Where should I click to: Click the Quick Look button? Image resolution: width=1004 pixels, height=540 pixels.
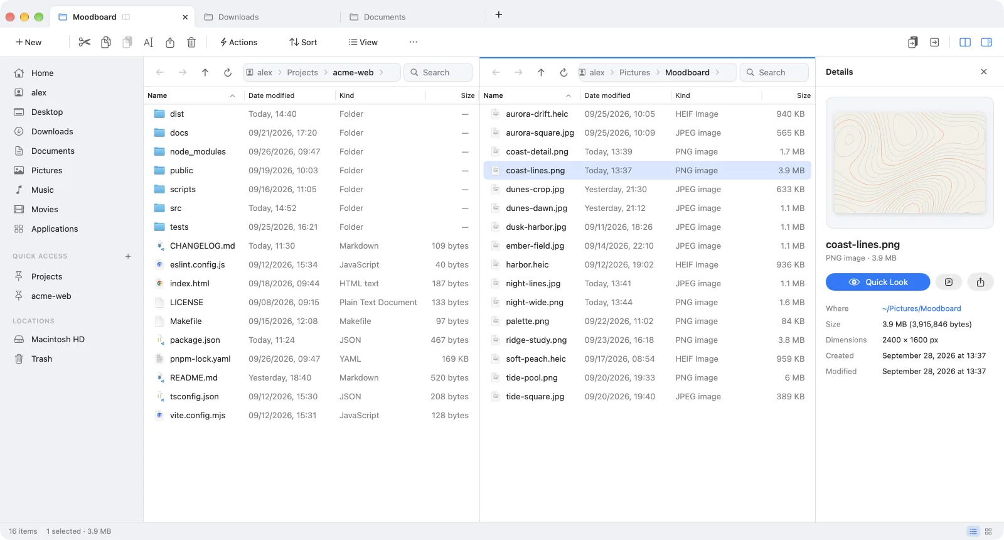[878, 282]
